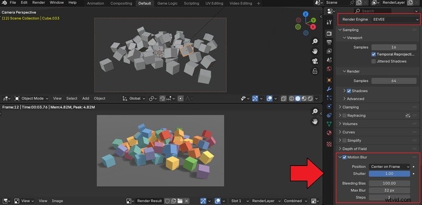422x205 pixels.
Task: Click the 3D viewport pan hand icon
Action: coord(314,51)
